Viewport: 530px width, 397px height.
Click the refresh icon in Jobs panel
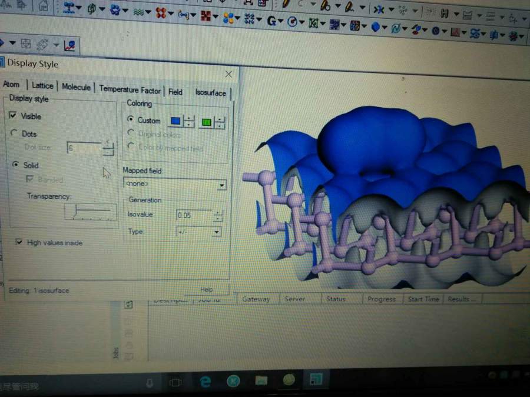pos(128,305)
